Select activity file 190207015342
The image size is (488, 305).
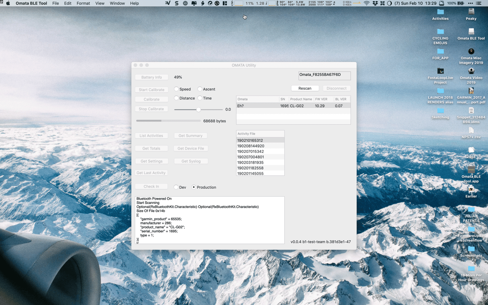coord(260,151)
